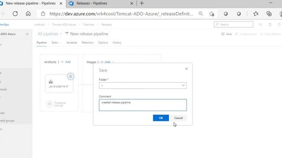Close the New release pipeline browser tab

[x=61, y=4]
